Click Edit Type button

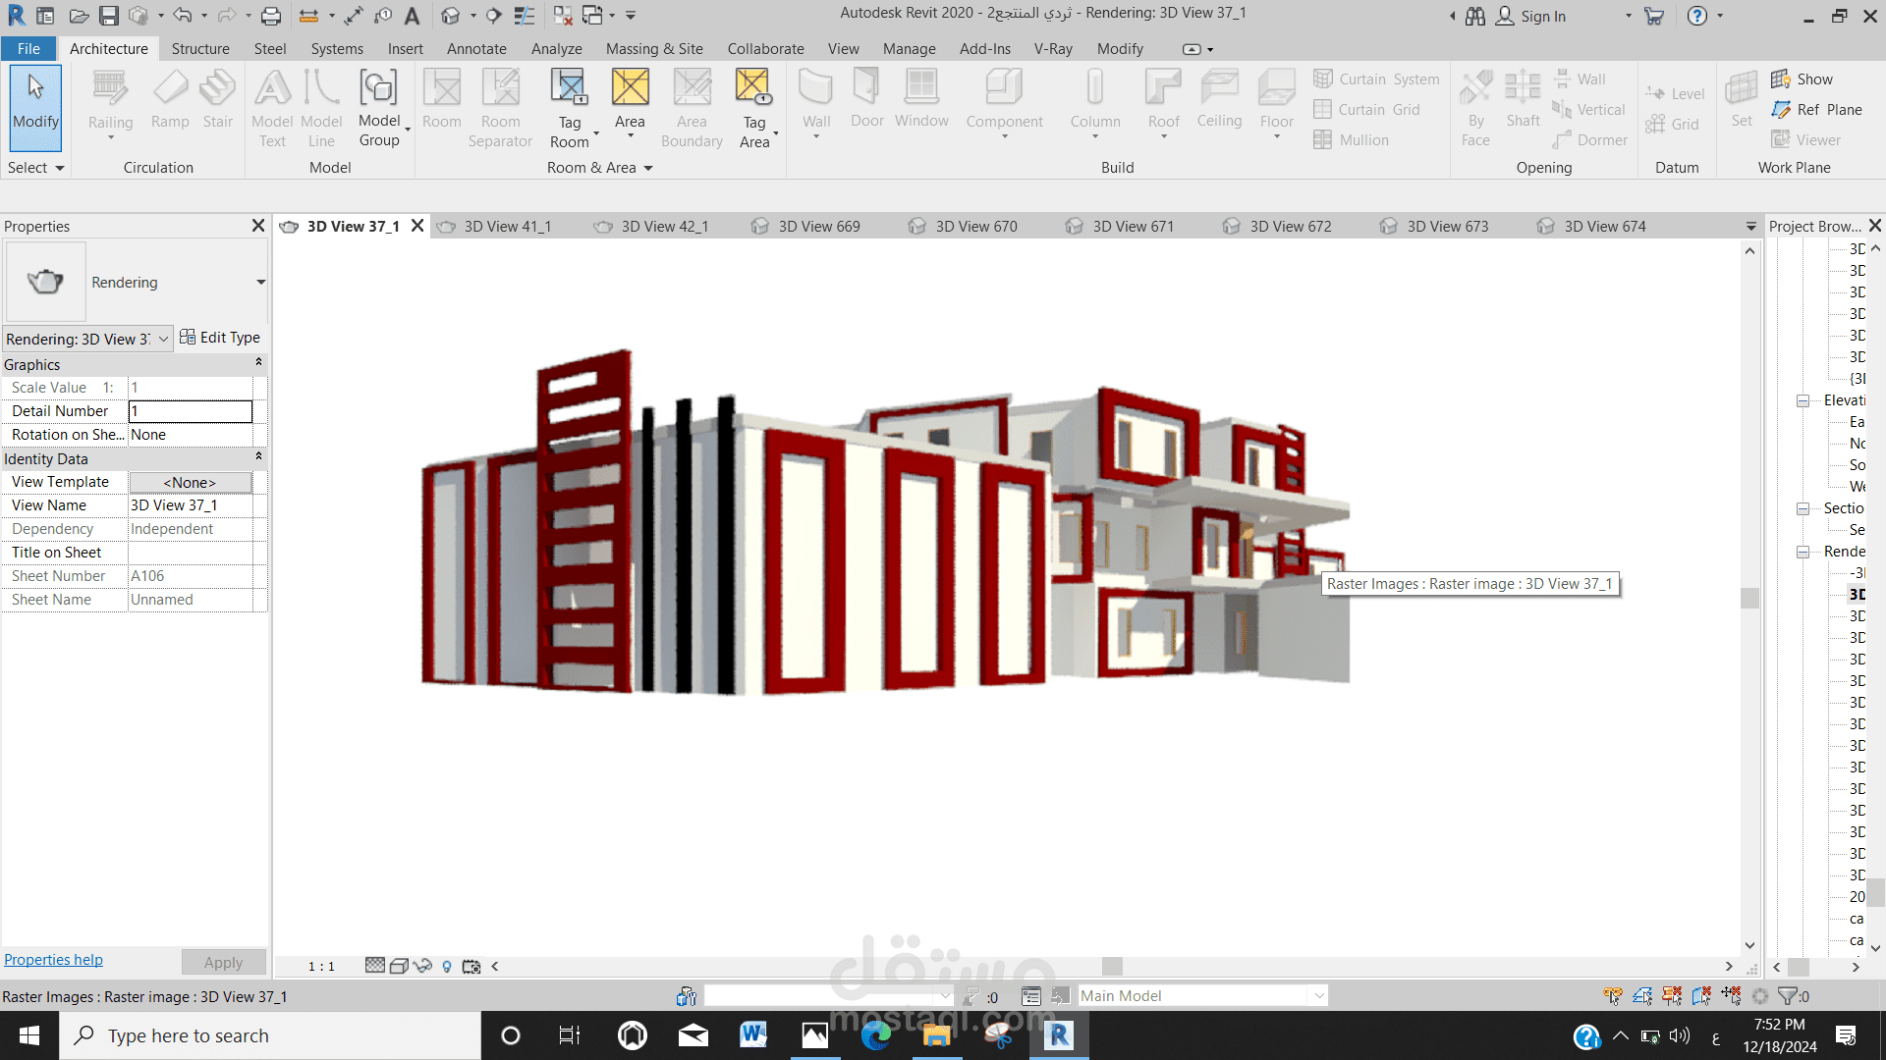[220, 338]
